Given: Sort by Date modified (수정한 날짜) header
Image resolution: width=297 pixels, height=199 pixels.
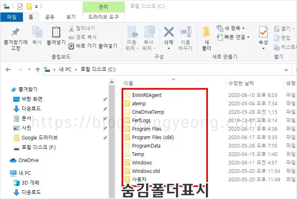Looking at the screenshot, I should (241, 83).
